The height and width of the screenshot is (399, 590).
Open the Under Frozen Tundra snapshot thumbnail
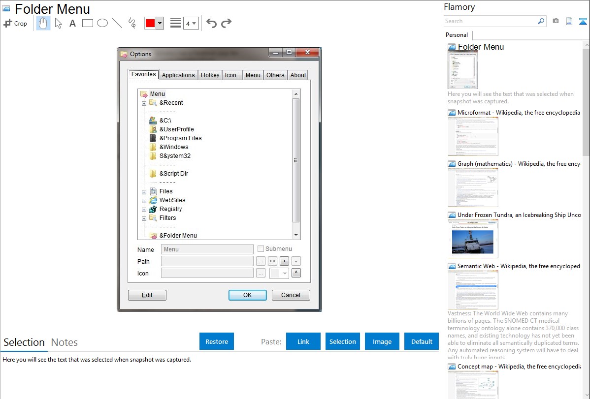473,239
